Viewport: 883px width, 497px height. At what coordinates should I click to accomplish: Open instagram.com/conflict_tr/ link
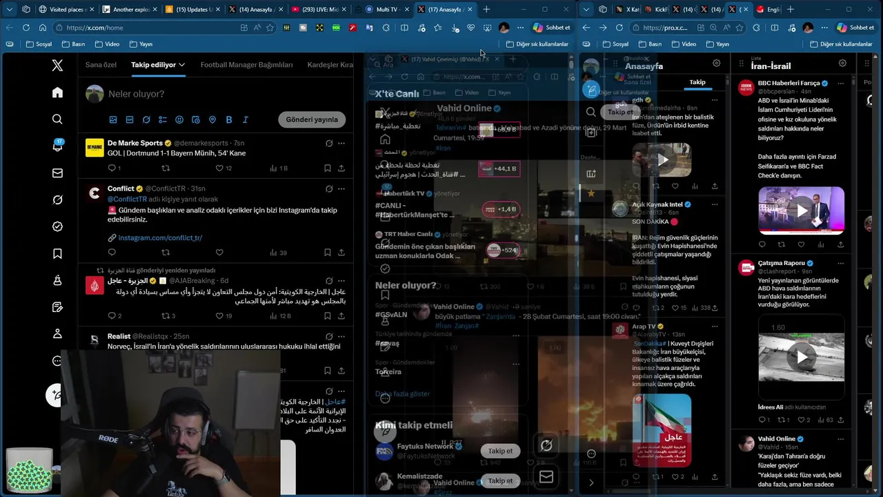[160, 237]
